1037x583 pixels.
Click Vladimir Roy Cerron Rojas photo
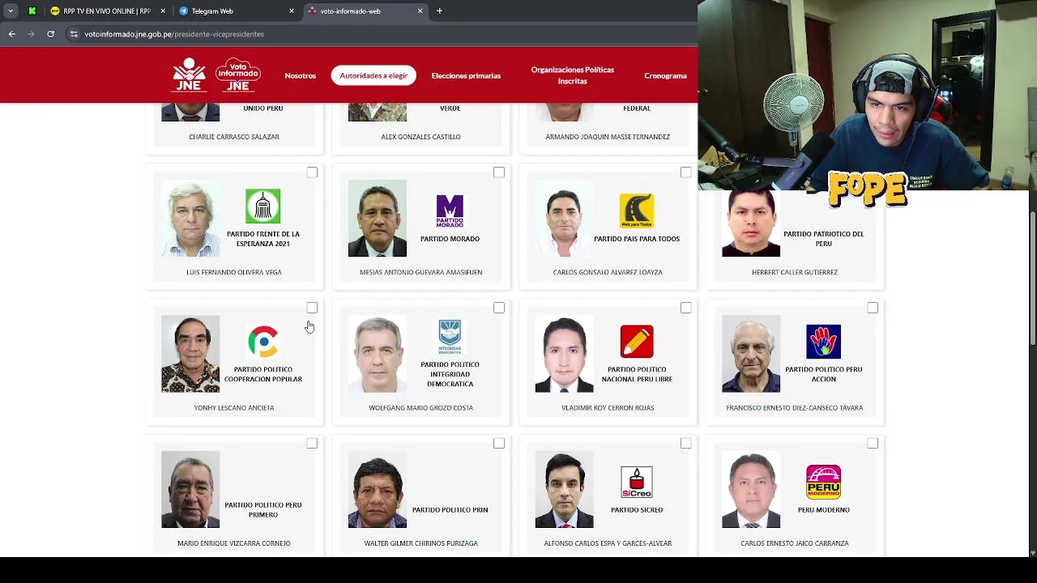[564, 354]
